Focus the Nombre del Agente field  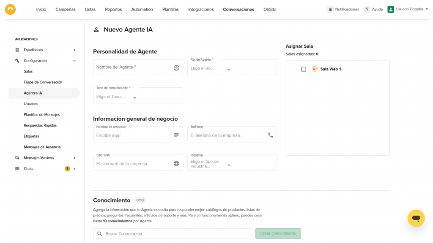(x=138, y=67)
